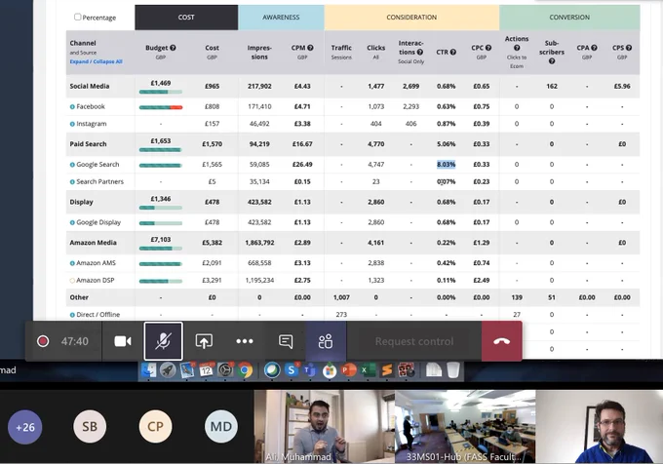The image size is (663, 464).
Task: Open the share content tray
Action: click(204, 341)
